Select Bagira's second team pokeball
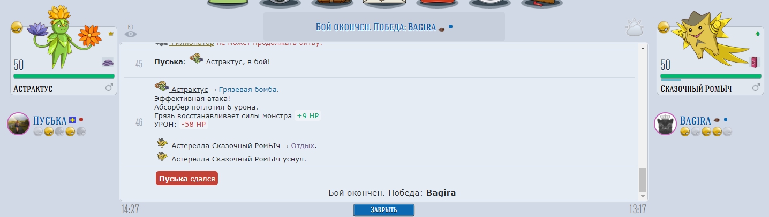769x217 pixels. tap(696, 131)
